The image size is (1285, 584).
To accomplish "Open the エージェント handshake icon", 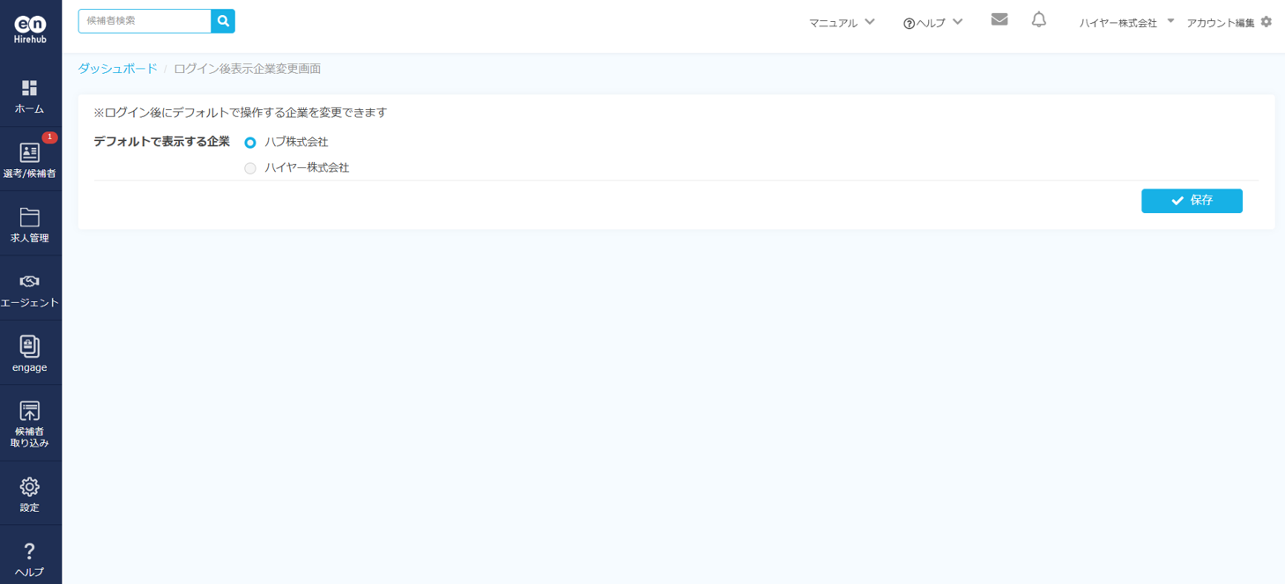I will (x=30, y=282).
